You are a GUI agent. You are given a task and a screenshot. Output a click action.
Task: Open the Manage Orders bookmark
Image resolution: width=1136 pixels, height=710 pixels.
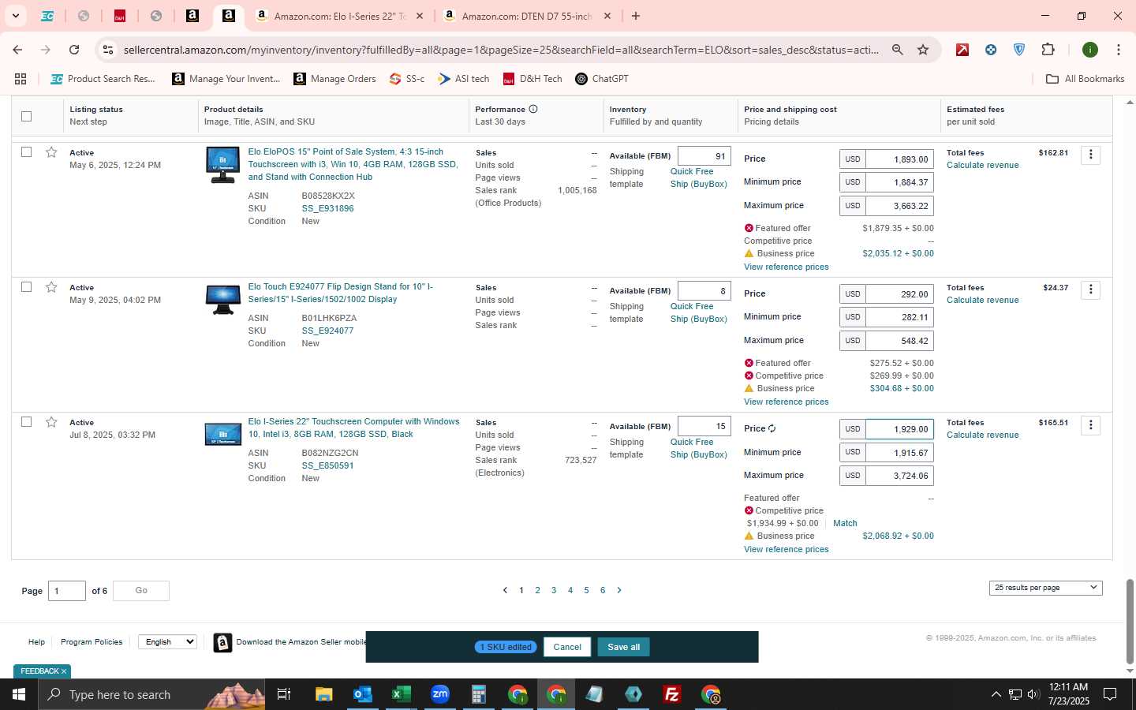(335, 79)
